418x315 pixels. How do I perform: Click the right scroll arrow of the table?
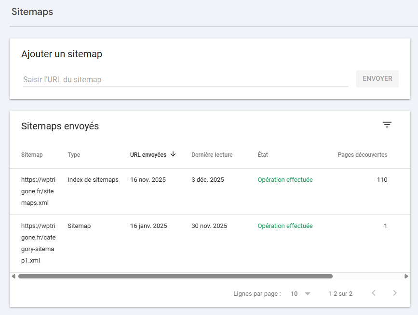tap(406, 276)
